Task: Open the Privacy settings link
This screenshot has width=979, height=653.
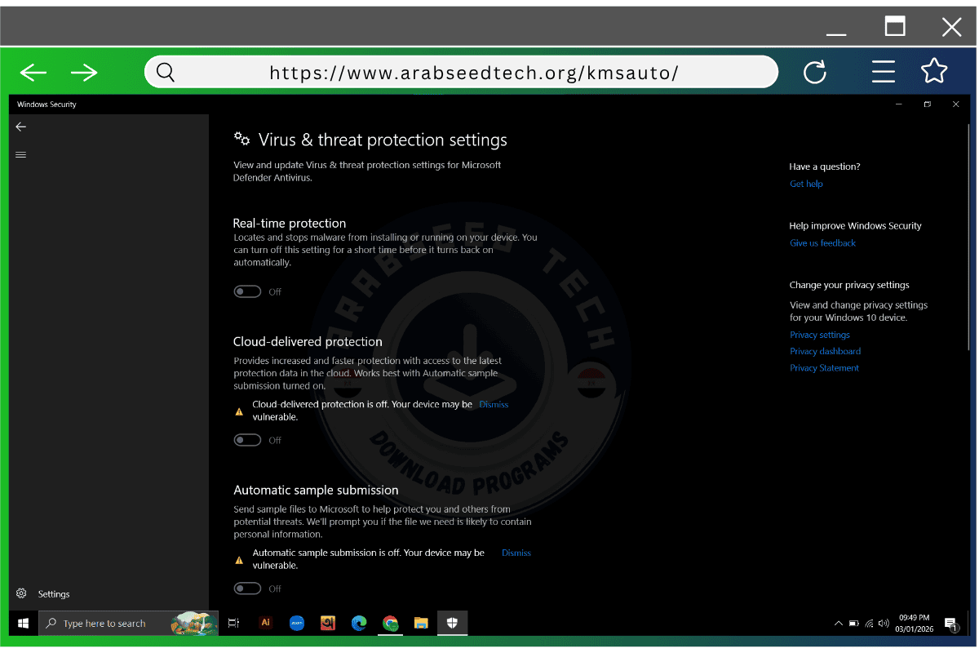Action: tap(820, 335)
